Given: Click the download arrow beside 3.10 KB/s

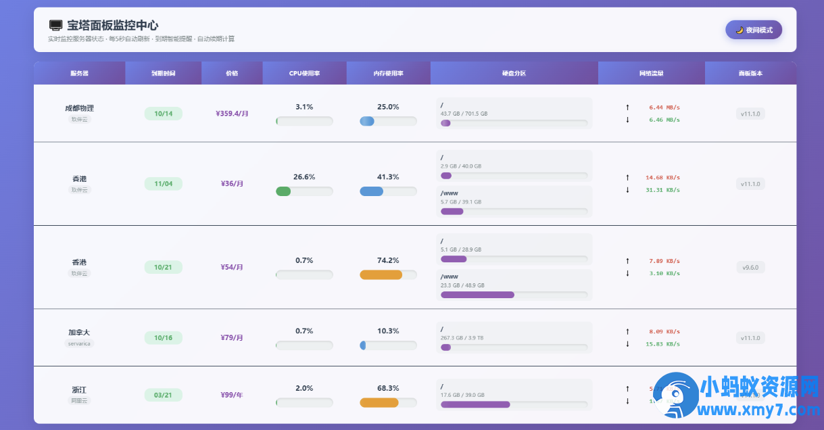Looking at the screenshot, I should 627,273.
